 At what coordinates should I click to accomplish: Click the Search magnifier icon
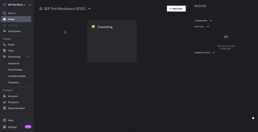coord(5,13)
